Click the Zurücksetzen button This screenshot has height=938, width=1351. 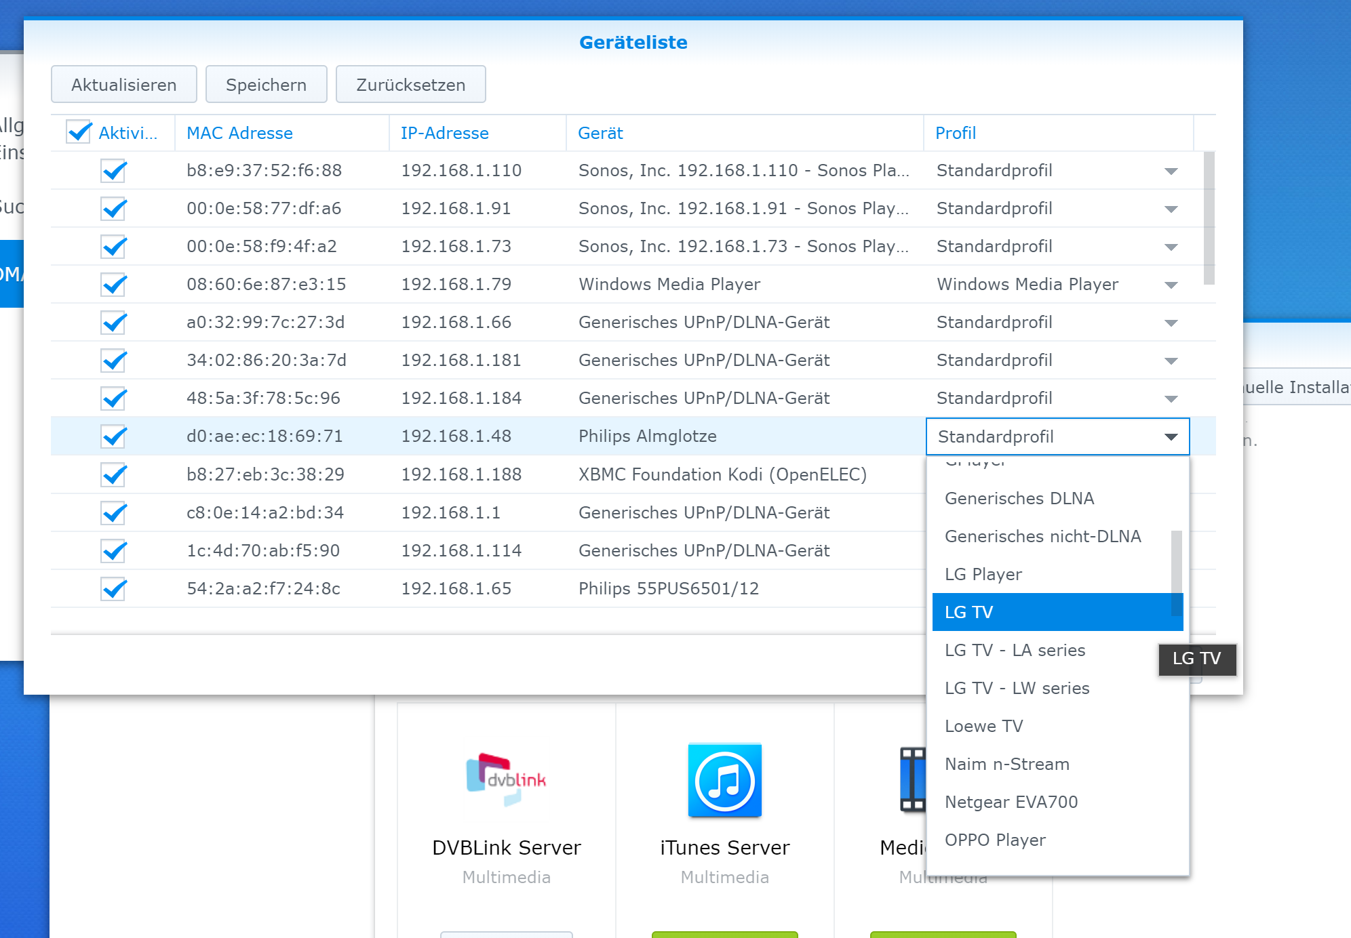[410, 85]
